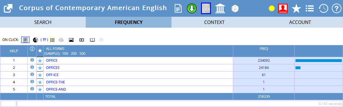This screenshot has height=107, width=343.
Task: Click the OFFICE frequency bar
Action: point(318,61)
